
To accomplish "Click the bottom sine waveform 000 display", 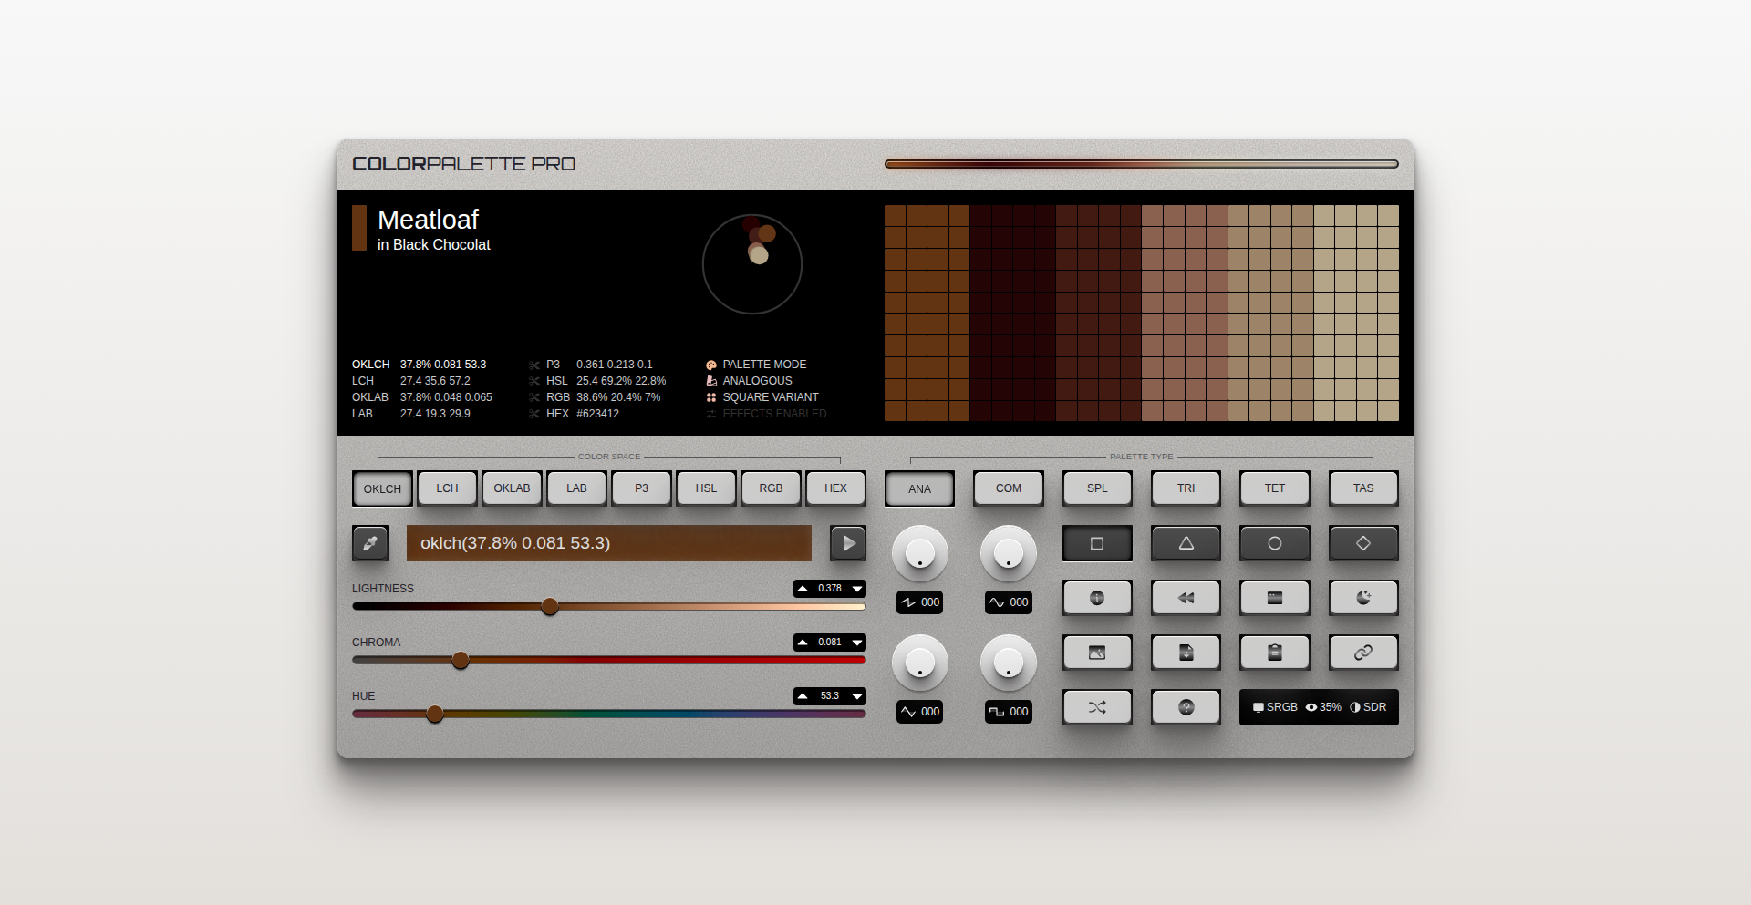I will click(919, 712).
